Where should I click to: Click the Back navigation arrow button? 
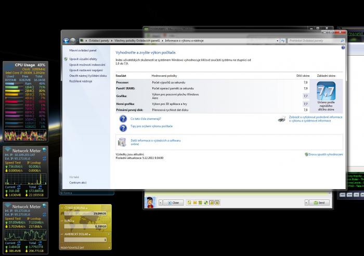click(x=66, y=41)
